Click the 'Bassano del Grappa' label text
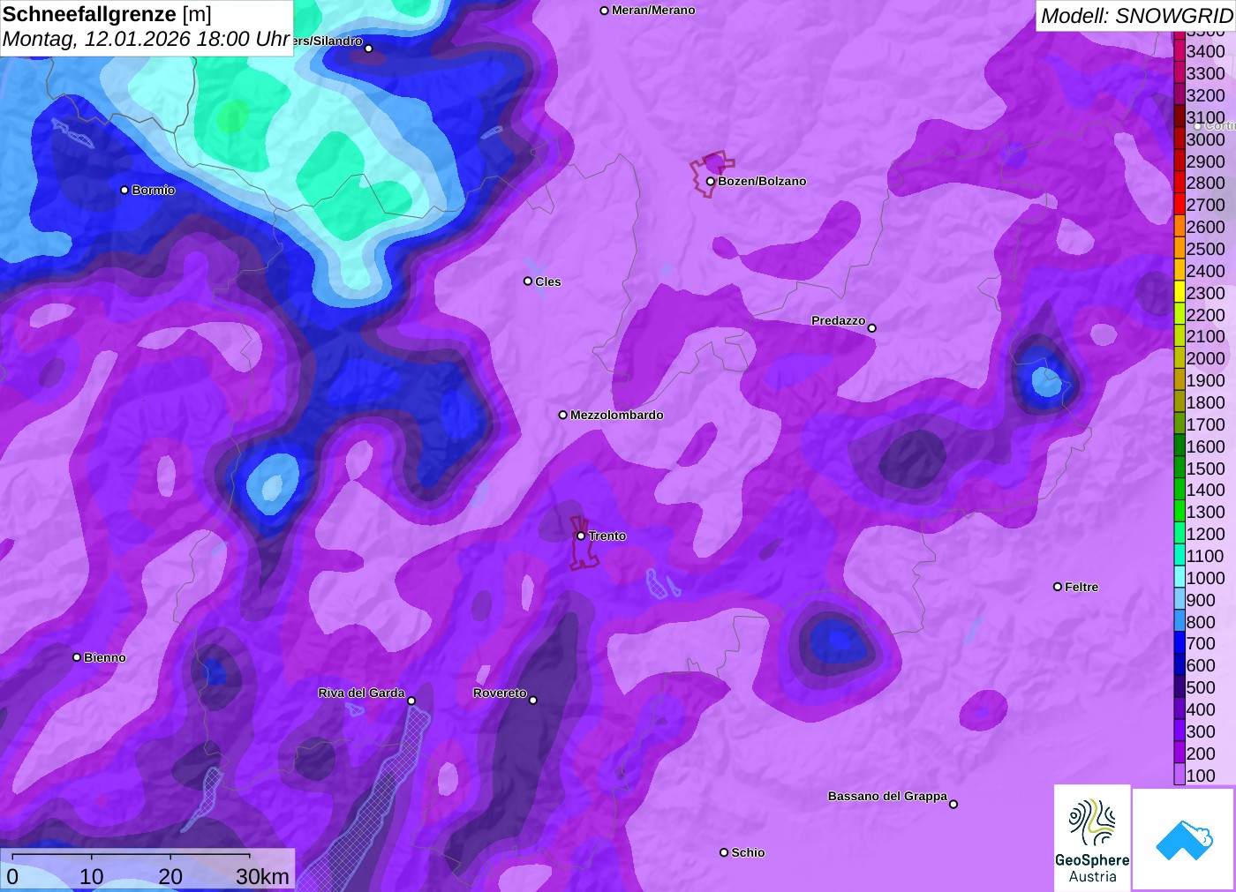 (887, 796)
